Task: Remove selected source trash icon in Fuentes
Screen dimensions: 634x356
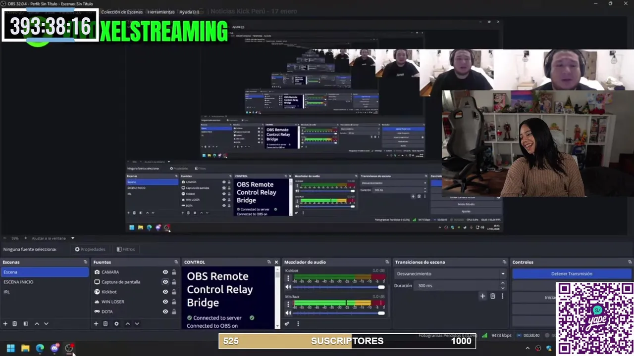Action: tap(106, 324)
